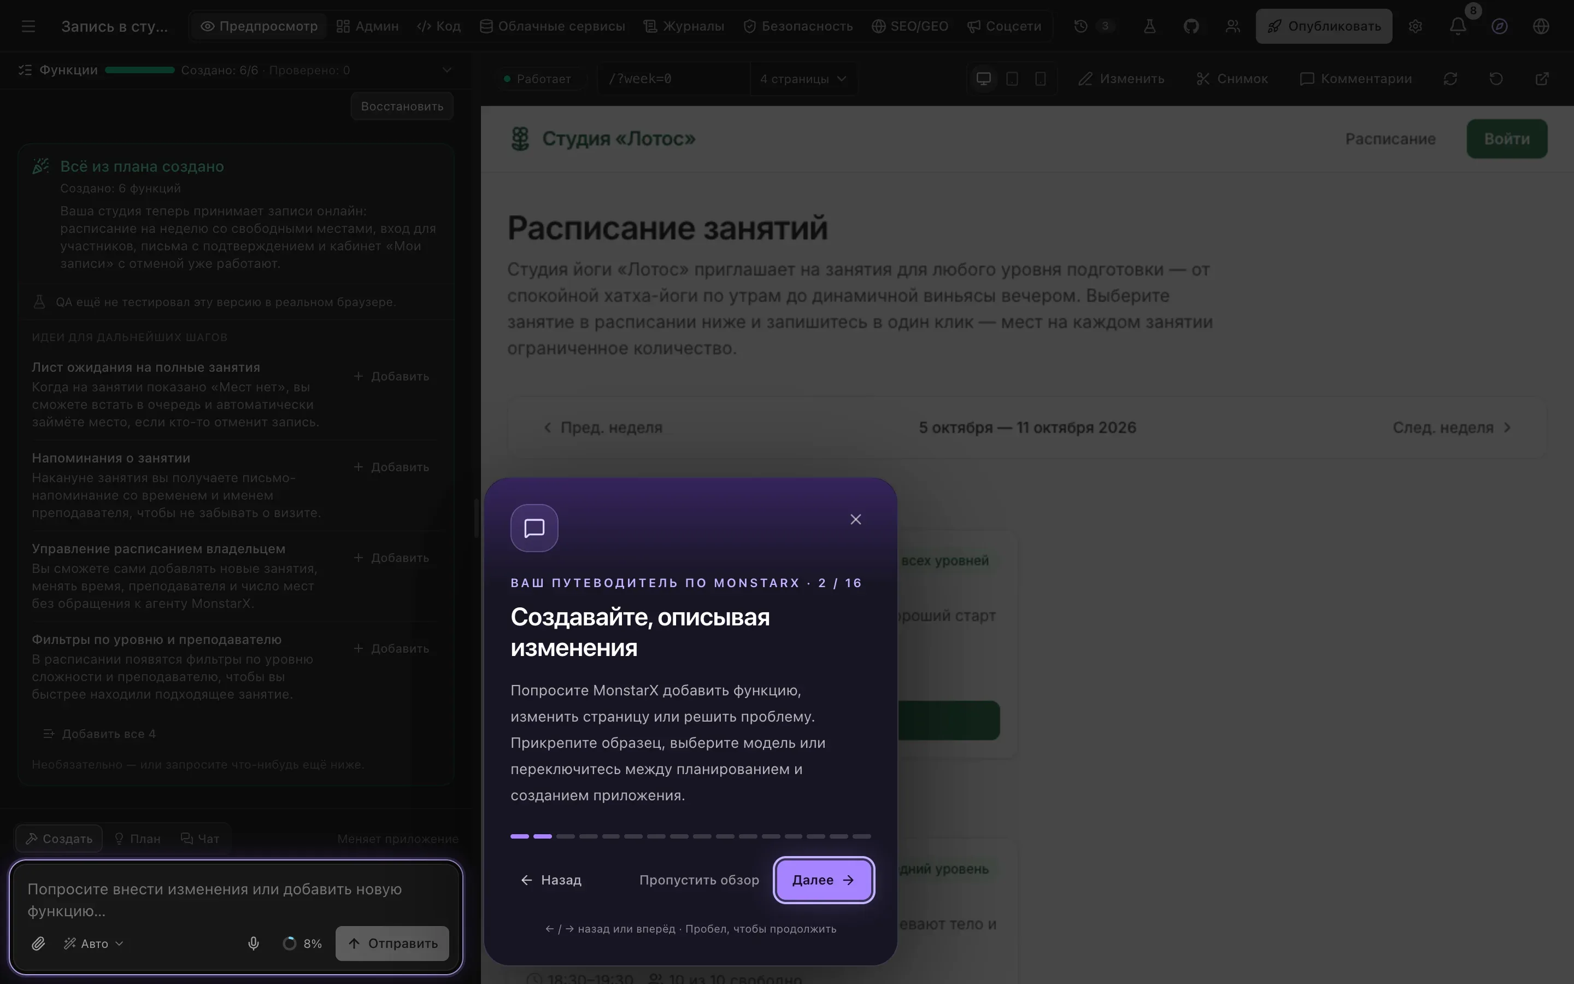The height and width of the screenshot is (984, 1574).
Task: Open the Безопасность tab
Action: coord(798,26)
